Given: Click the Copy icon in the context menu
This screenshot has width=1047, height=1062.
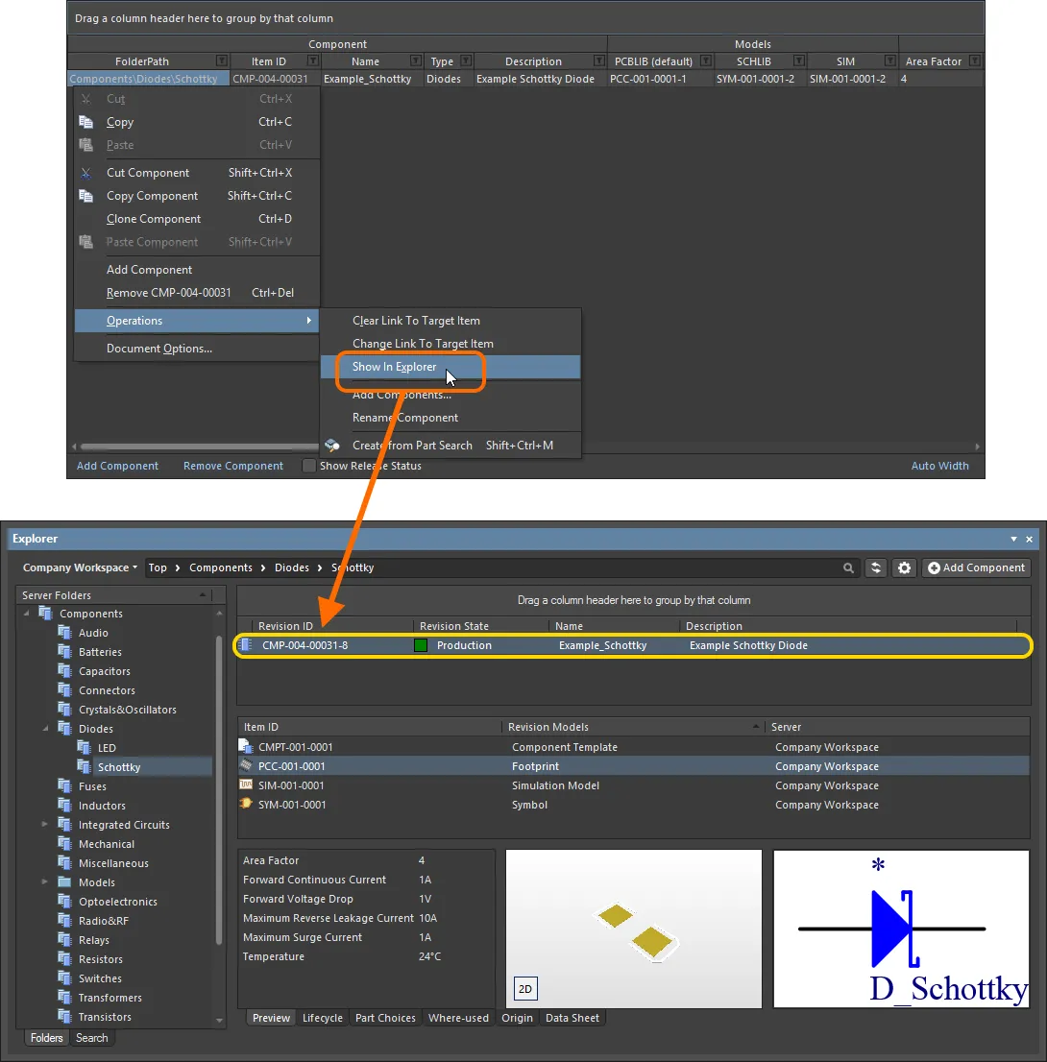Looking at the screenshot, I should coord(87,122).
